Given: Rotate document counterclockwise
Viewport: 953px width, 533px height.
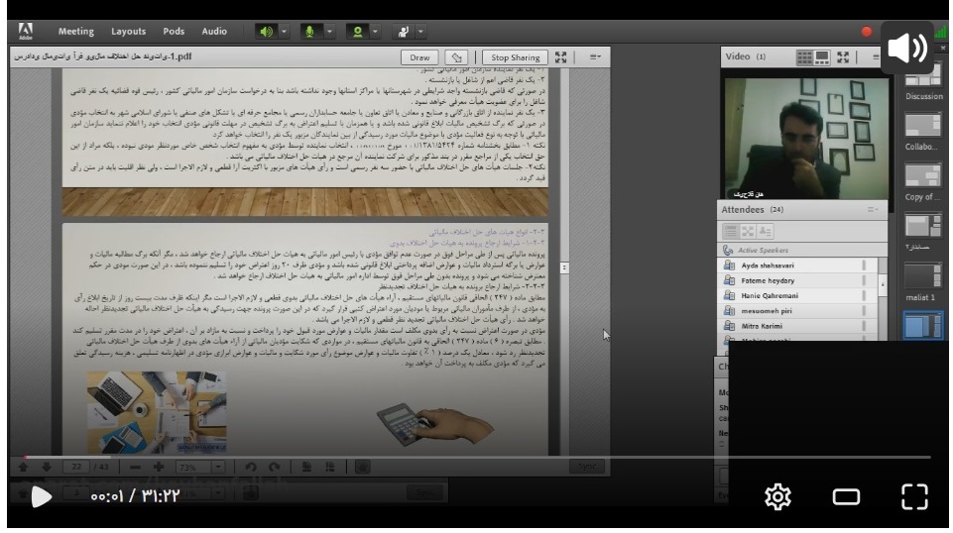Looking at the screenshot, I should pos(251,467).
